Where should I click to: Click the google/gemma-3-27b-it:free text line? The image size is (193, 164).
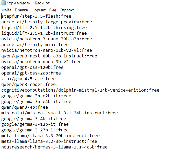(x=35, y=130)
